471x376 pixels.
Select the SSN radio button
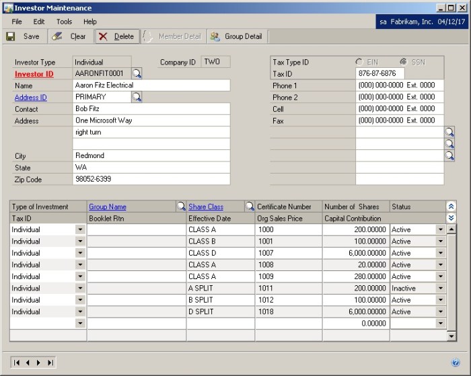click(x=403, y=62)
